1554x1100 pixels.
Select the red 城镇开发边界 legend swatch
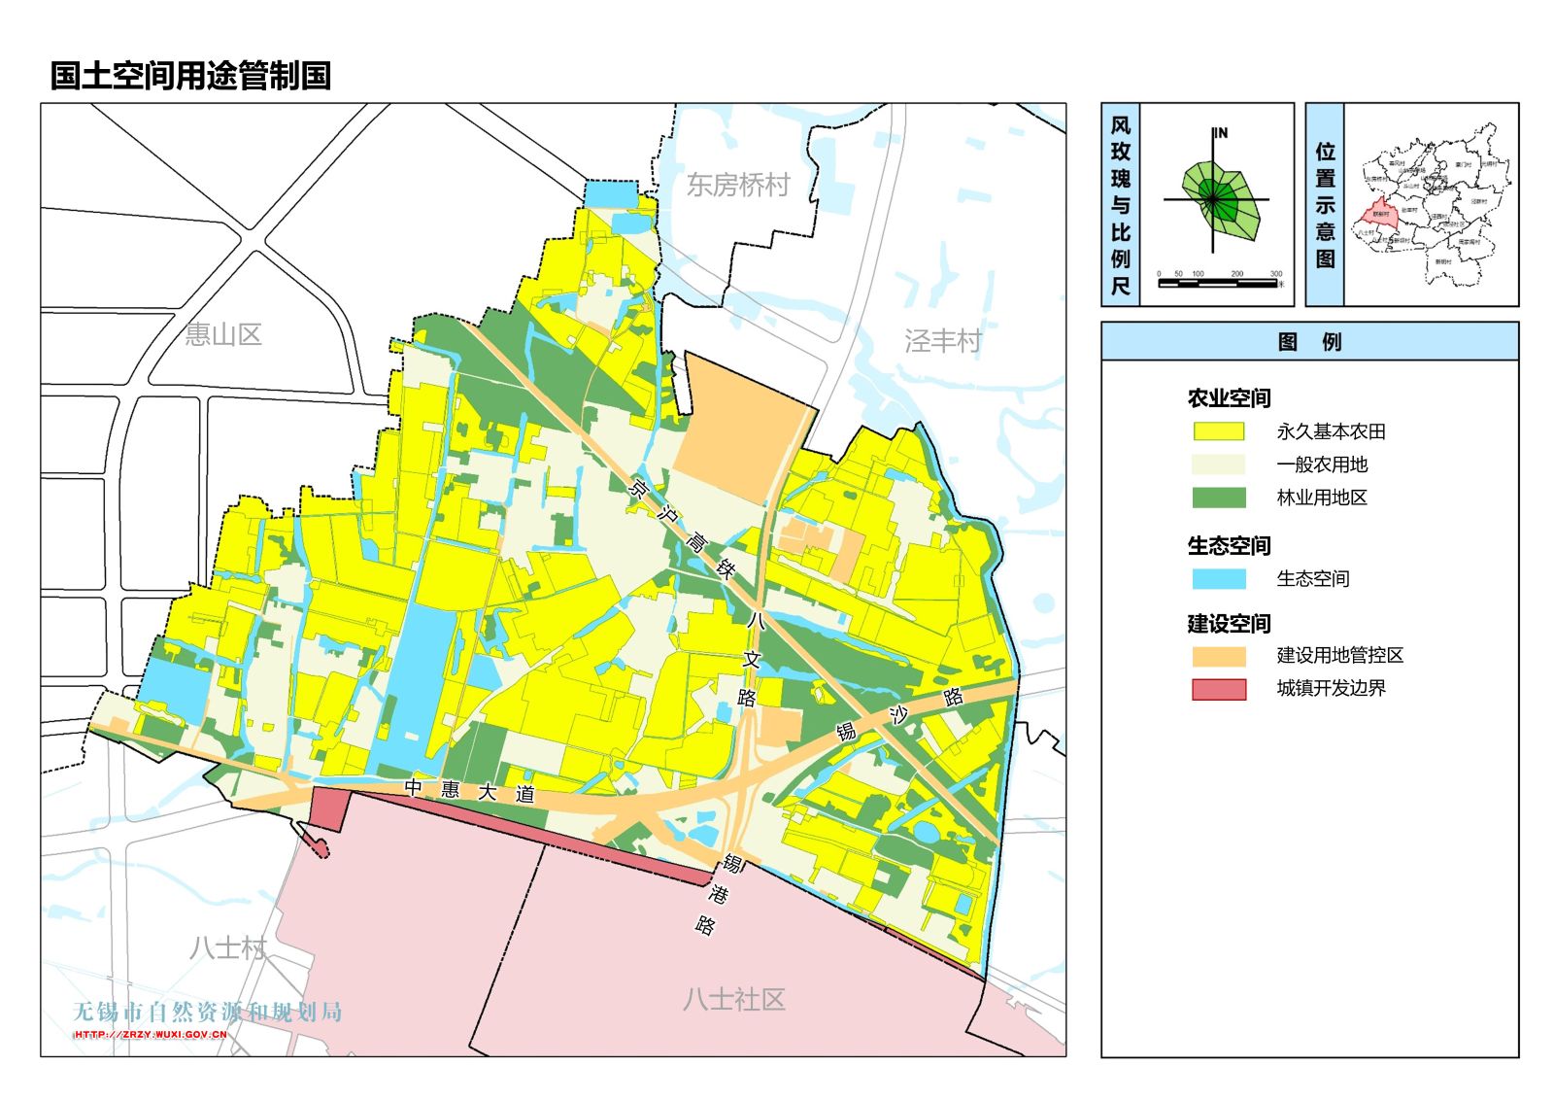pyautogui.click(x=1218, y=689)
